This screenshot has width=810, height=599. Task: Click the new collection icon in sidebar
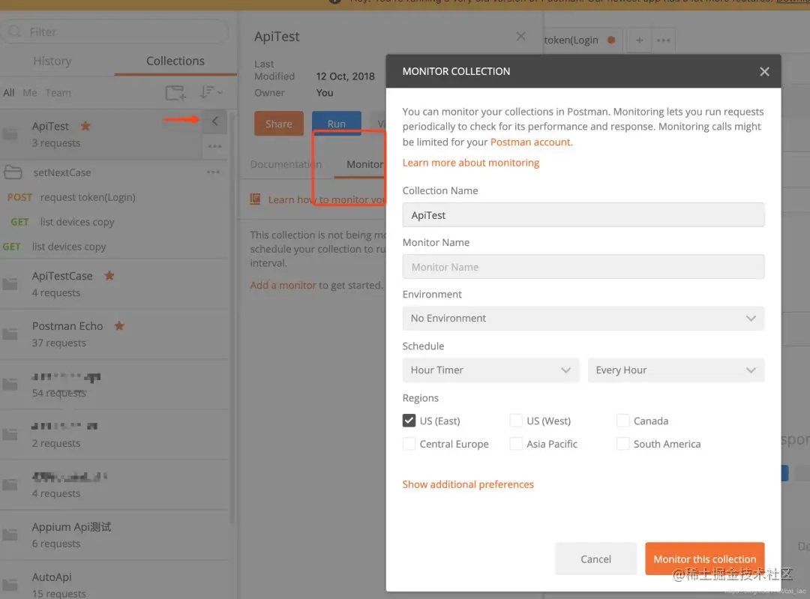click(175, 93)
